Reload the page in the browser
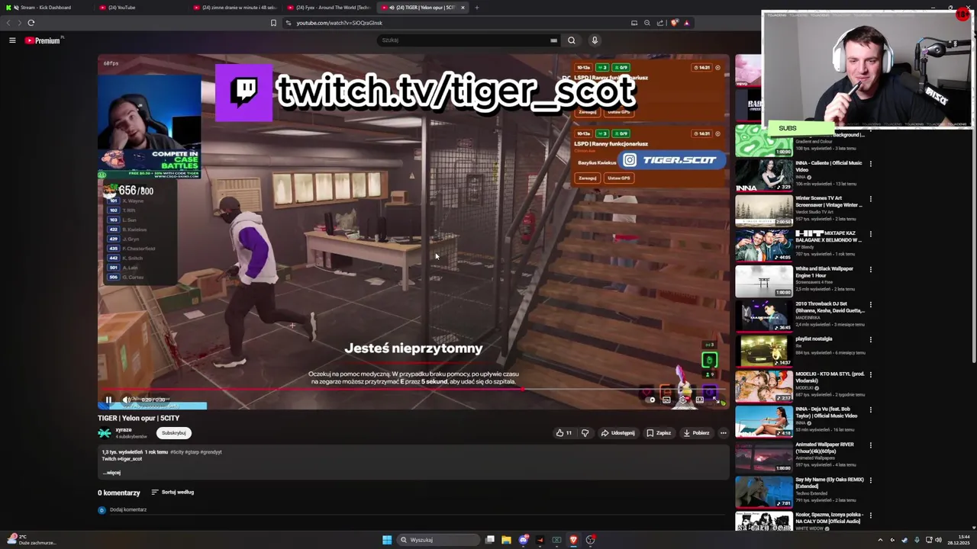Screen dimensions: 977x549 tap(31, 23)
